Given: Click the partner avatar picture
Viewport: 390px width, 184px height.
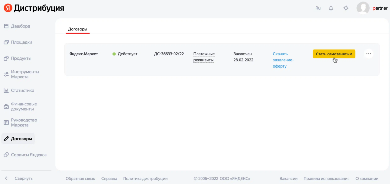Looking at the screenshot, I should point(363,8).
